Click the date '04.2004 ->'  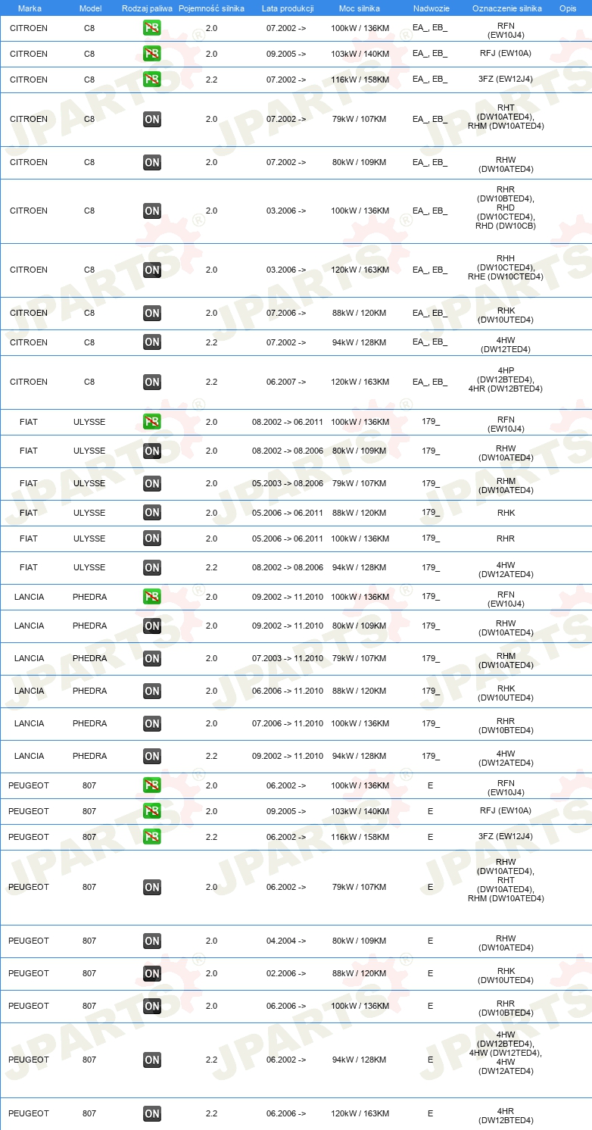[x=286, y=941]
